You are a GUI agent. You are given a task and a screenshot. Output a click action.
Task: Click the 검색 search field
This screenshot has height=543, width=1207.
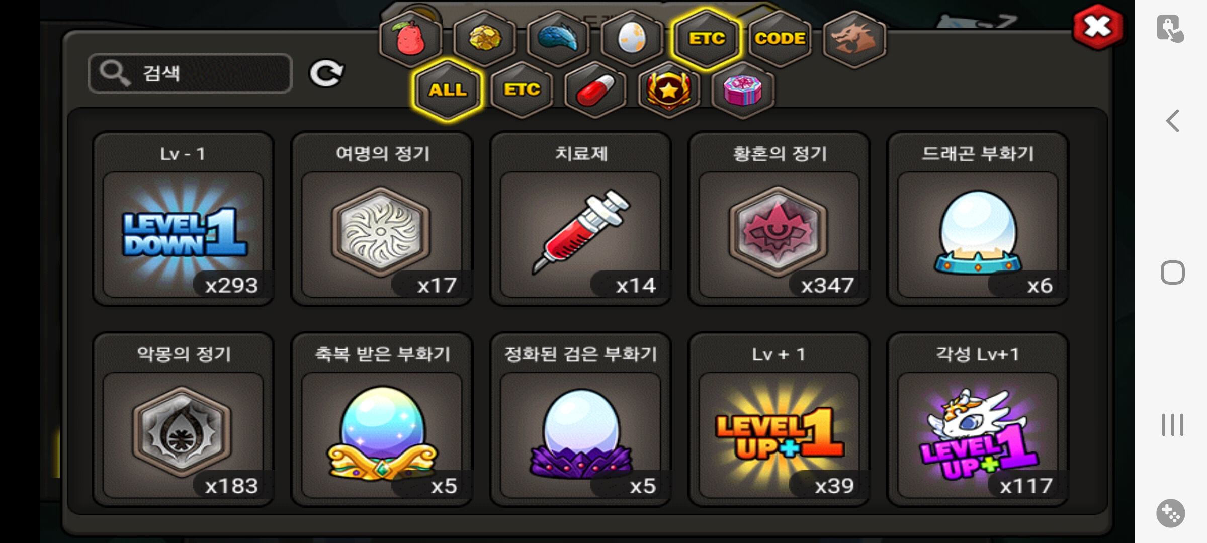coord(190,73)
